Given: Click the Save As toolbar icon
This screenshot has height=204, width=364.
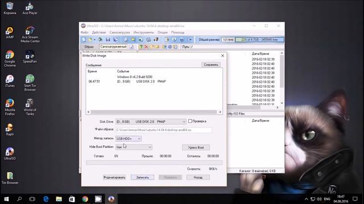Looking at the screenshot, I should click(x=115, y=40).
